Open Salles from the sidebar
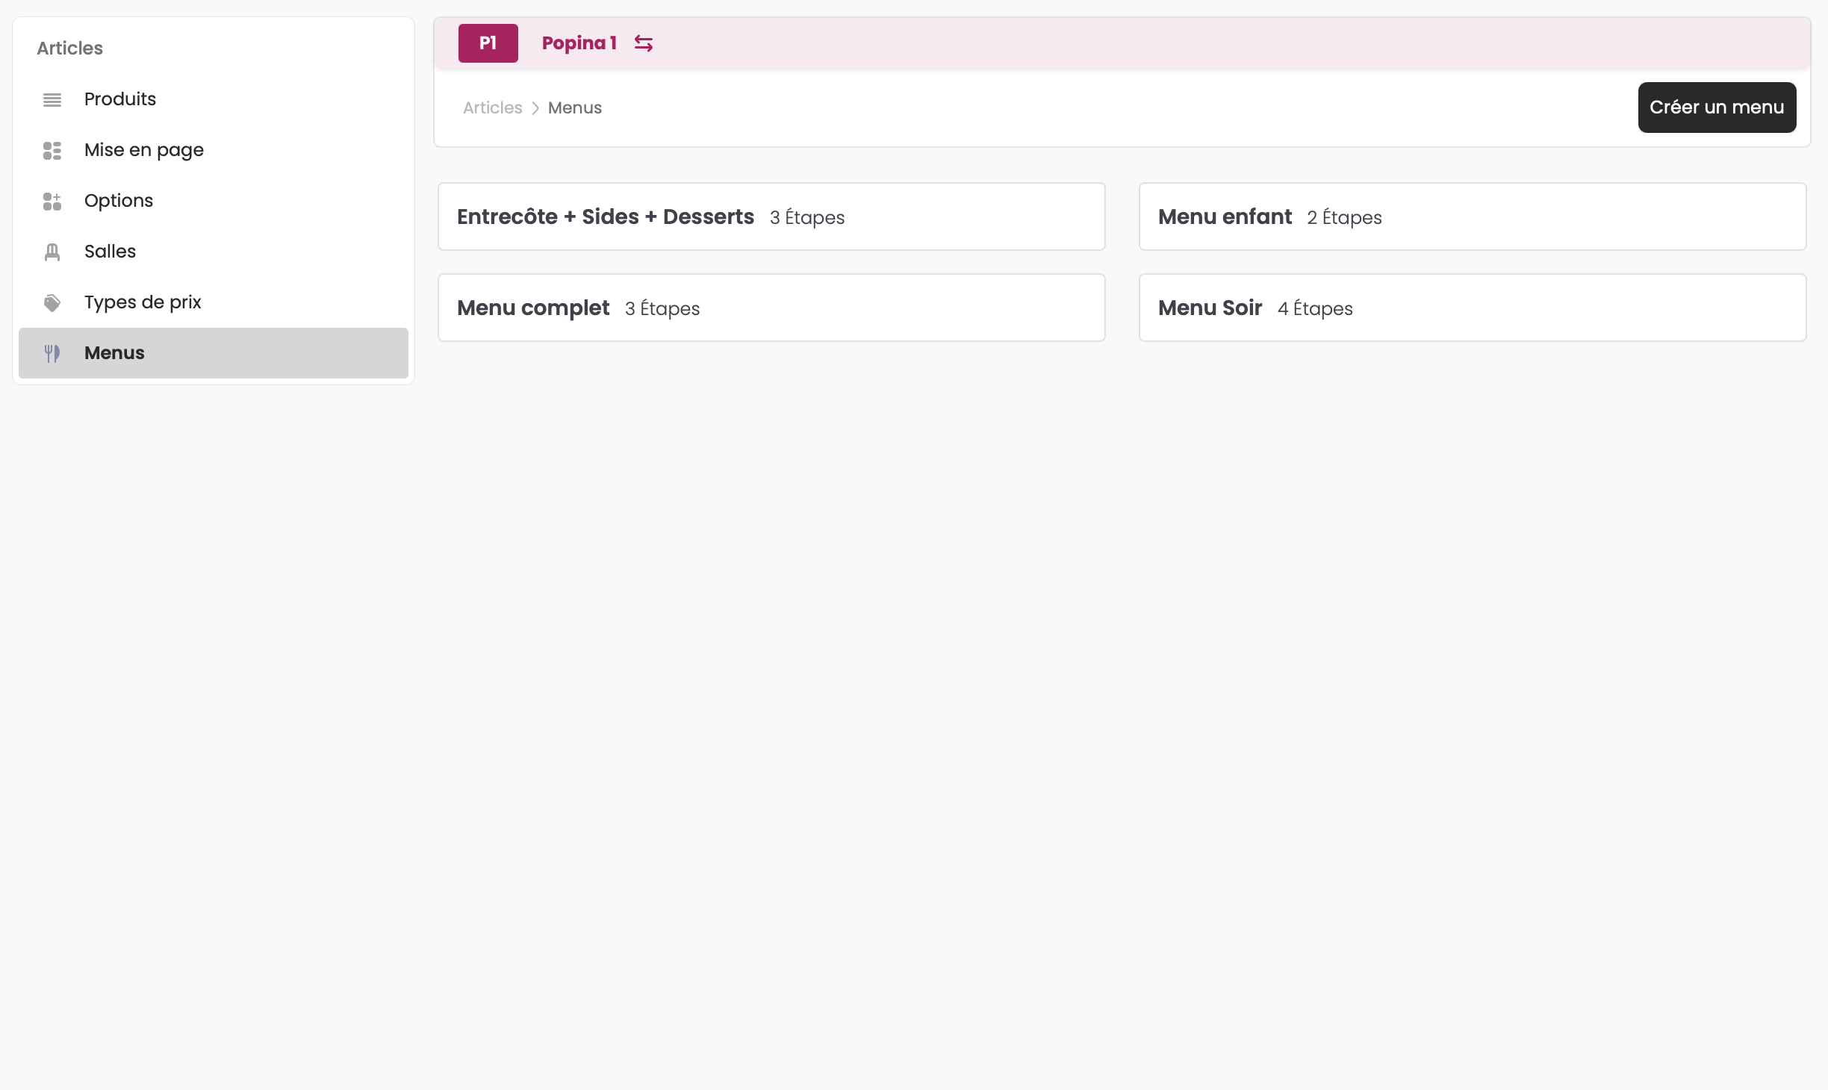This screenshot has width=1828, height=1090. pos(110,252)
